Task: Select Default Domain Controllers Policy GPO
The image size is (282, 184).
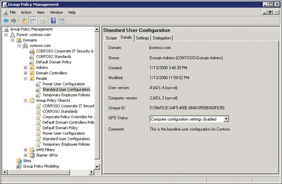Action: pyautogui.click(x=68, y=123)
